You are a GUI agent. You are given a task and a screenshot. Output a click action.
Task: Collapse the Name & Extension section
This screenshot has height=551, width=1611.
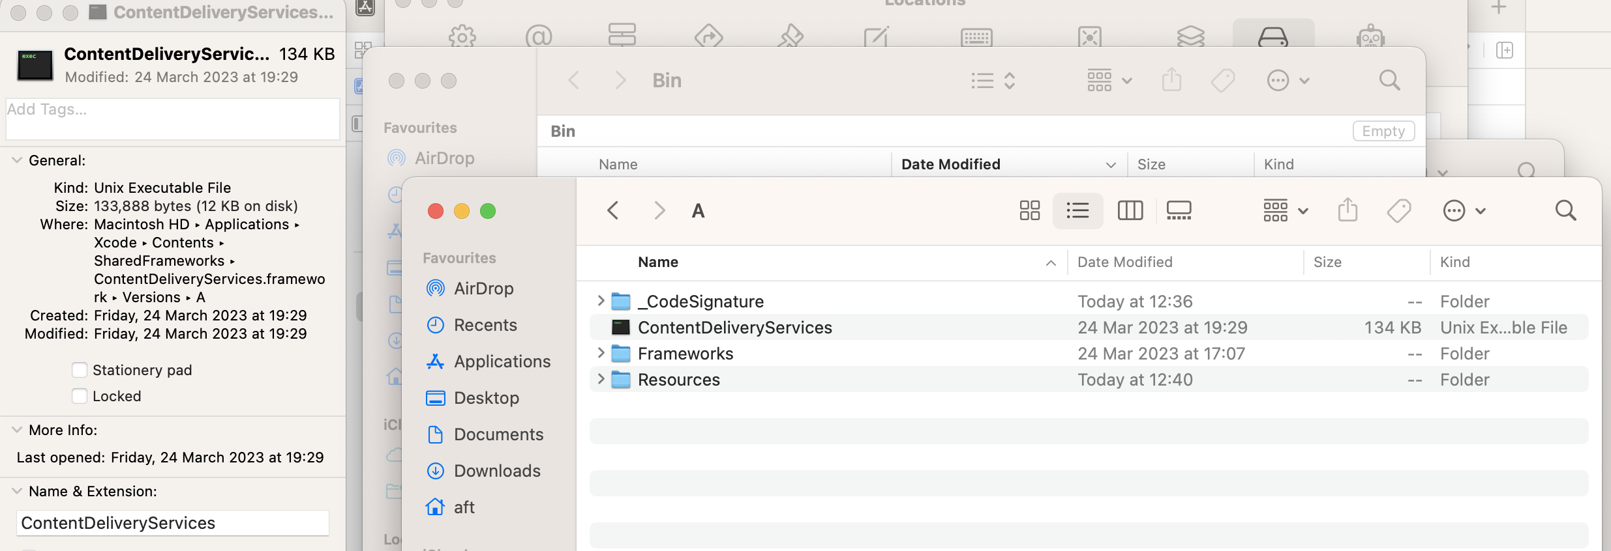pos(17,491)
